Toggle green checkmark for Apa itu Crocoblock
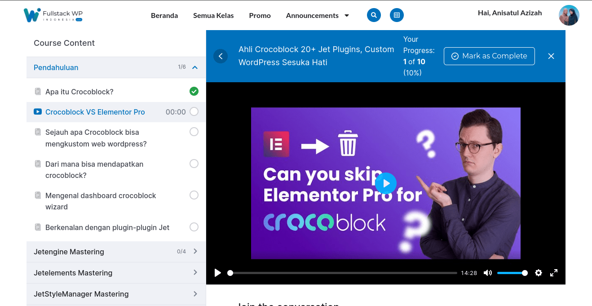592x306 pixels. click(x=194, y=91)
